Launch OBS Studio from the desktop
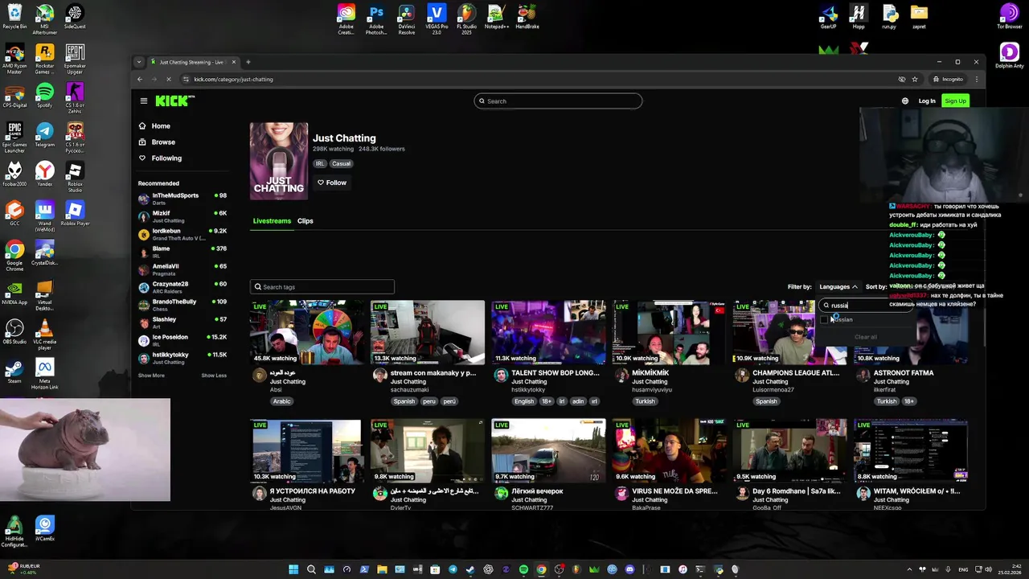 [x=14, y=331]
